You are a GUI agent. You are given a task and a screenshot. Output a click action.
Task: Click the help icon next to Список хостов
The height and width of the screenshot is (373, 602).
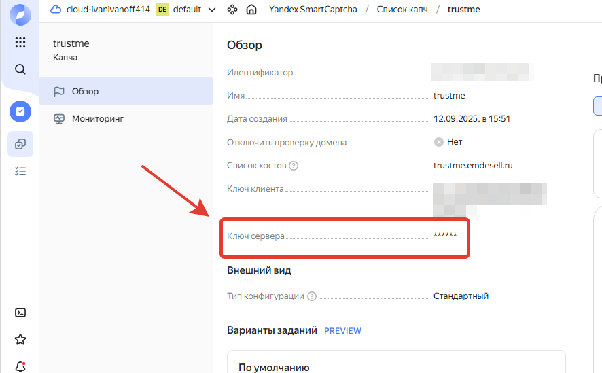(x=294, y=165)
